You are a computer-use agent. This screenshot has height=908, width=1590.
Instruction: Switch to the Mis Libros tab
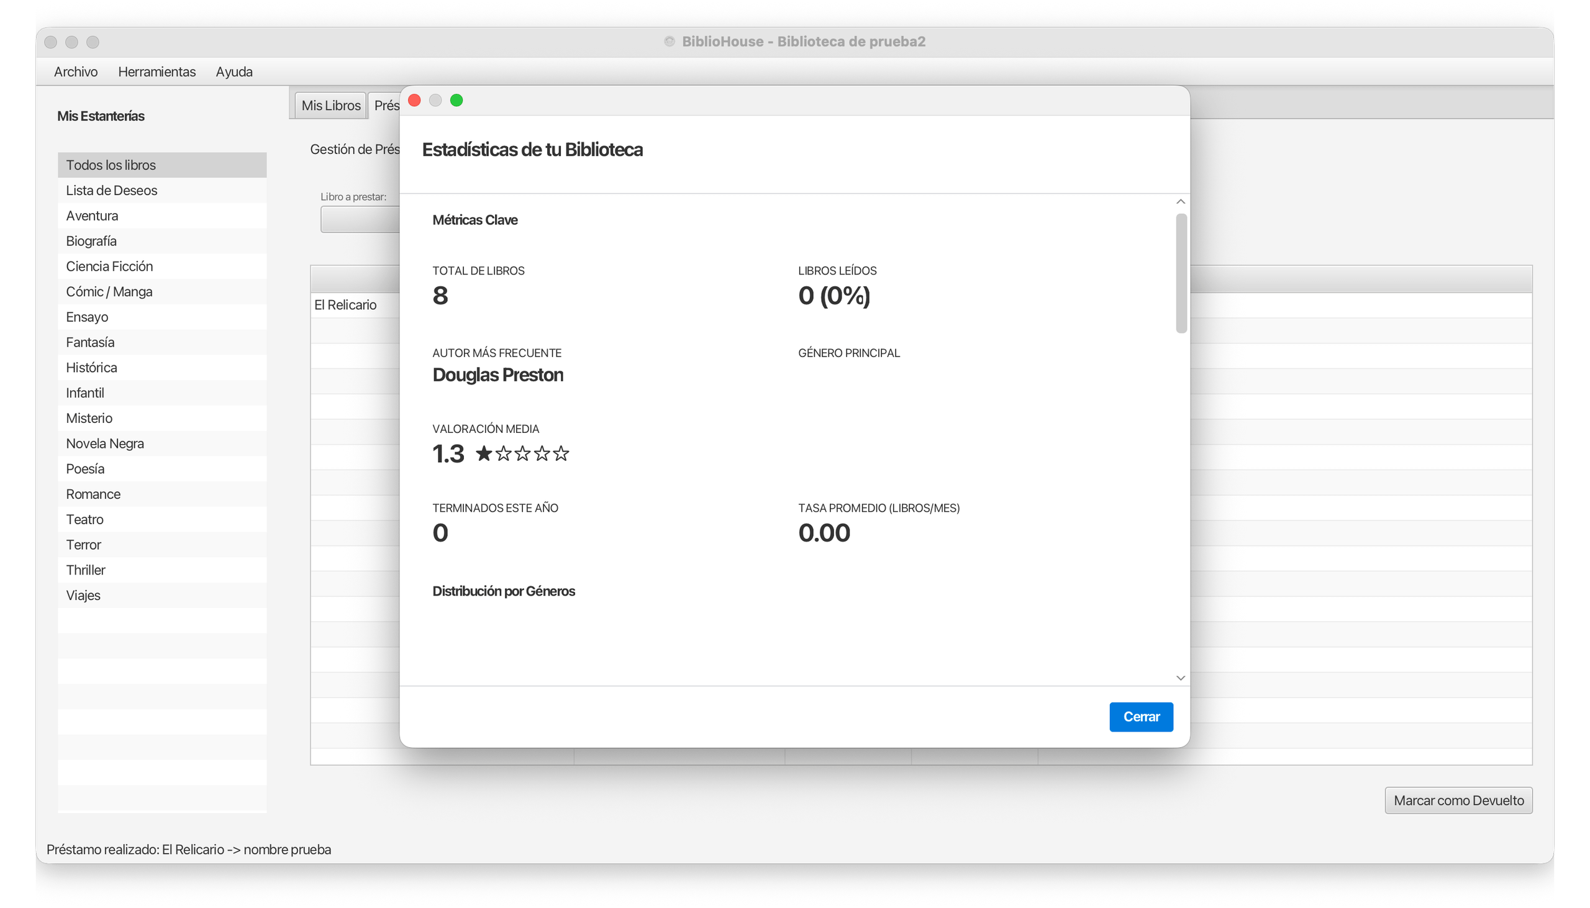[x=330, y=106]
